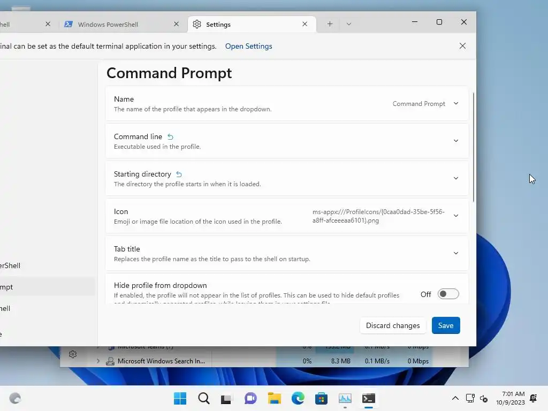The image size is (548, 411).
Task: Launch Chat from the taskbar
Action: pos(250,398)
